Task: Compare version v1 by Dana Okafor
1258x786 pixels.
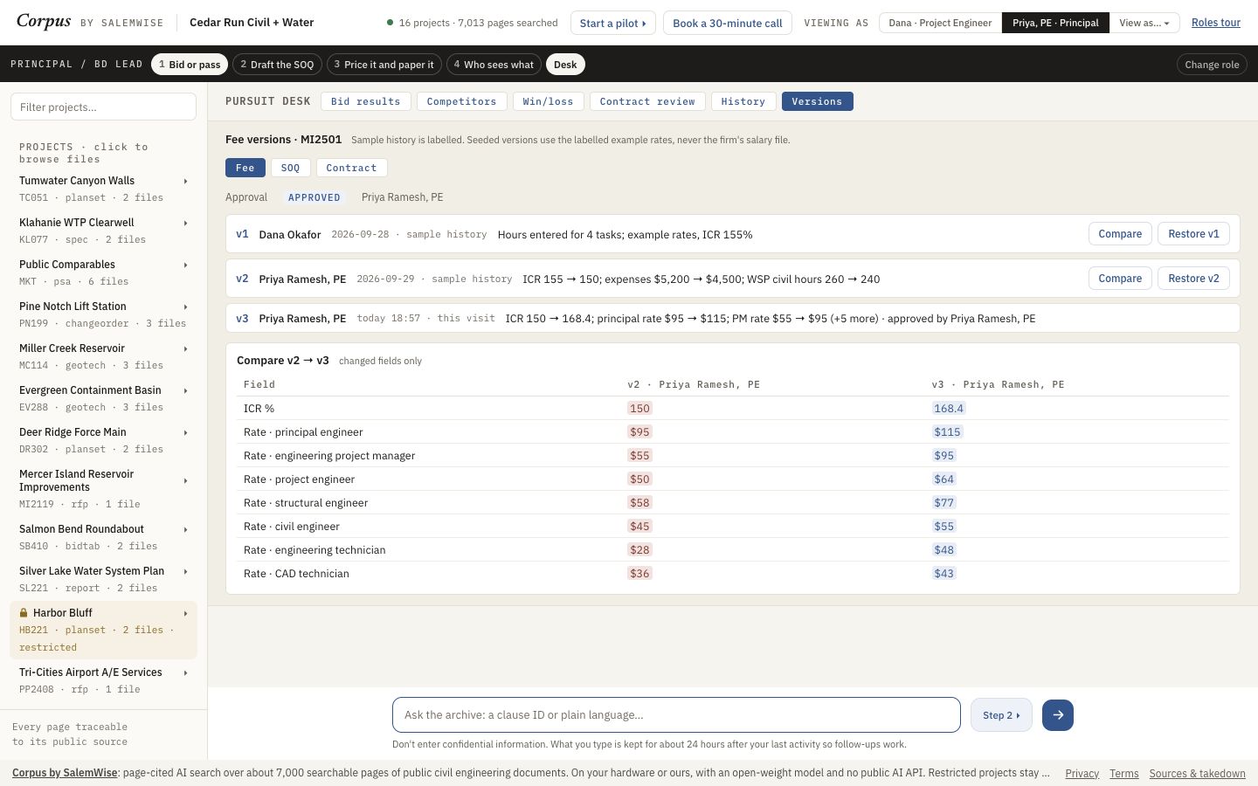Action: (1120, 234)
